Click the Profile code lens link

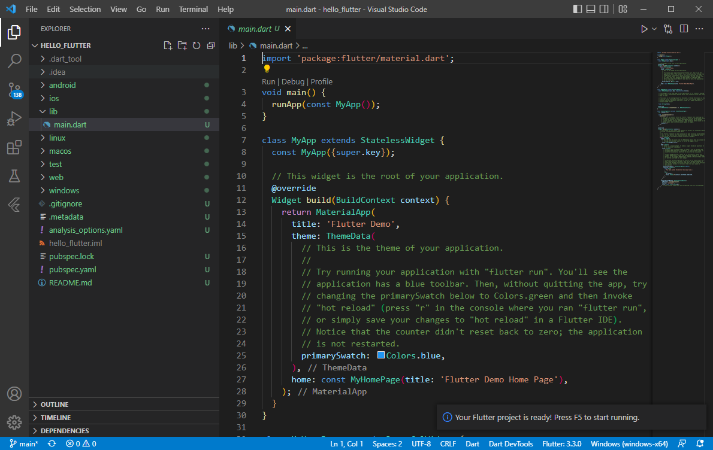[322, 82]
